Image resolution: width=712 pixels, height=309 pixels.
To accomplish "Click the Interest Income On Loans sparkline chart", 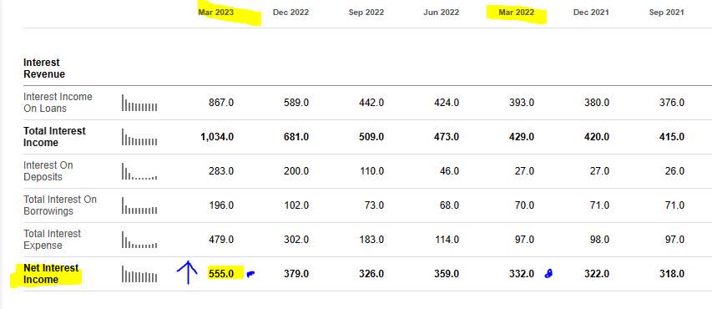I will pyautogui.click(x=139, y=103).
